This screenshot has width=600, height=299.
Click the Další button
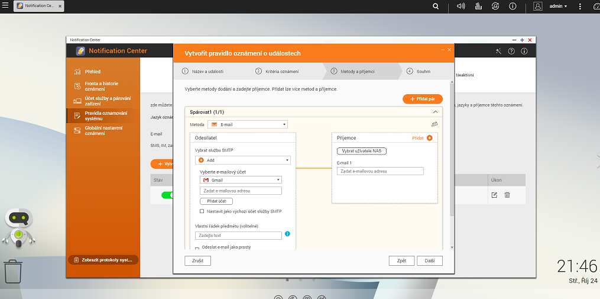(x=430, y=261)
